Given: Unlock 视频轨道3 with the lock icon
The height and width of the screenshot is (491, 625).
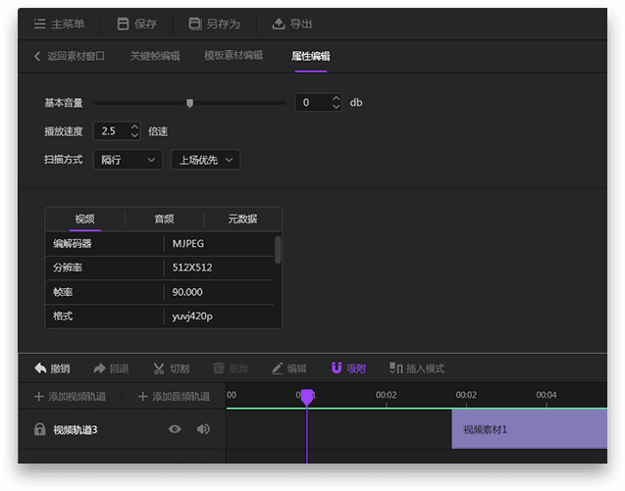Looking at the screenshot, I should (x=40, y=429).
